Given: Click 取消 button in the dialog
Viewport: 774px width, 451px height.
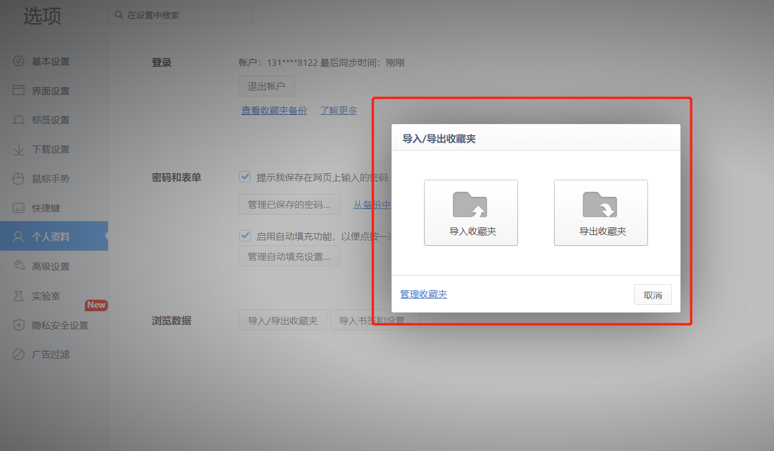Looking at the screenshot, I should (x=653, y=295).
